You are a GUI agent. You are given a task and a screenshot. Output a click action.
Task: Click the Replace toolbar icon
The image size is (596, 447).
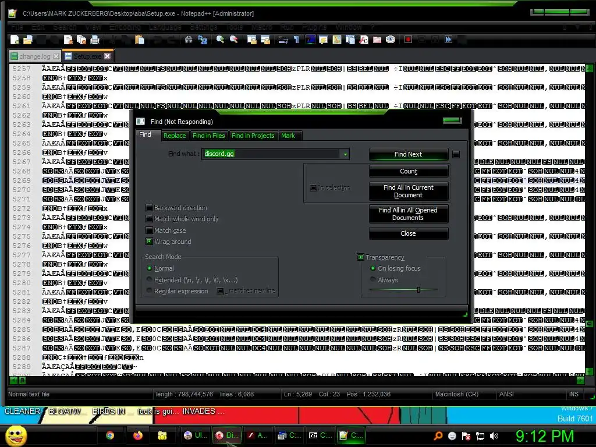point(203,40)
